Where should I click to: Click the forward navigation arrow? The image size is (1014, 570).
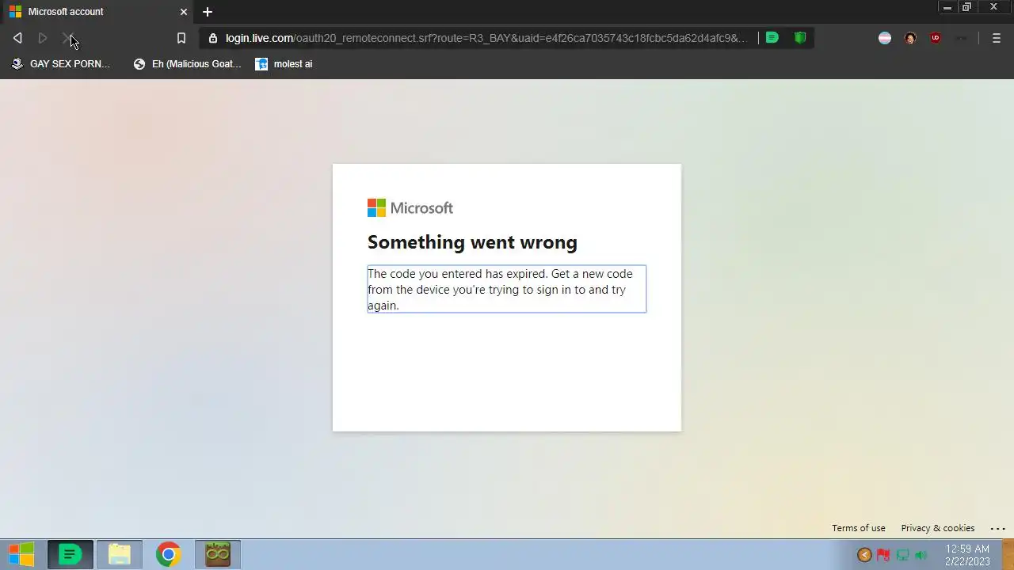43,38
